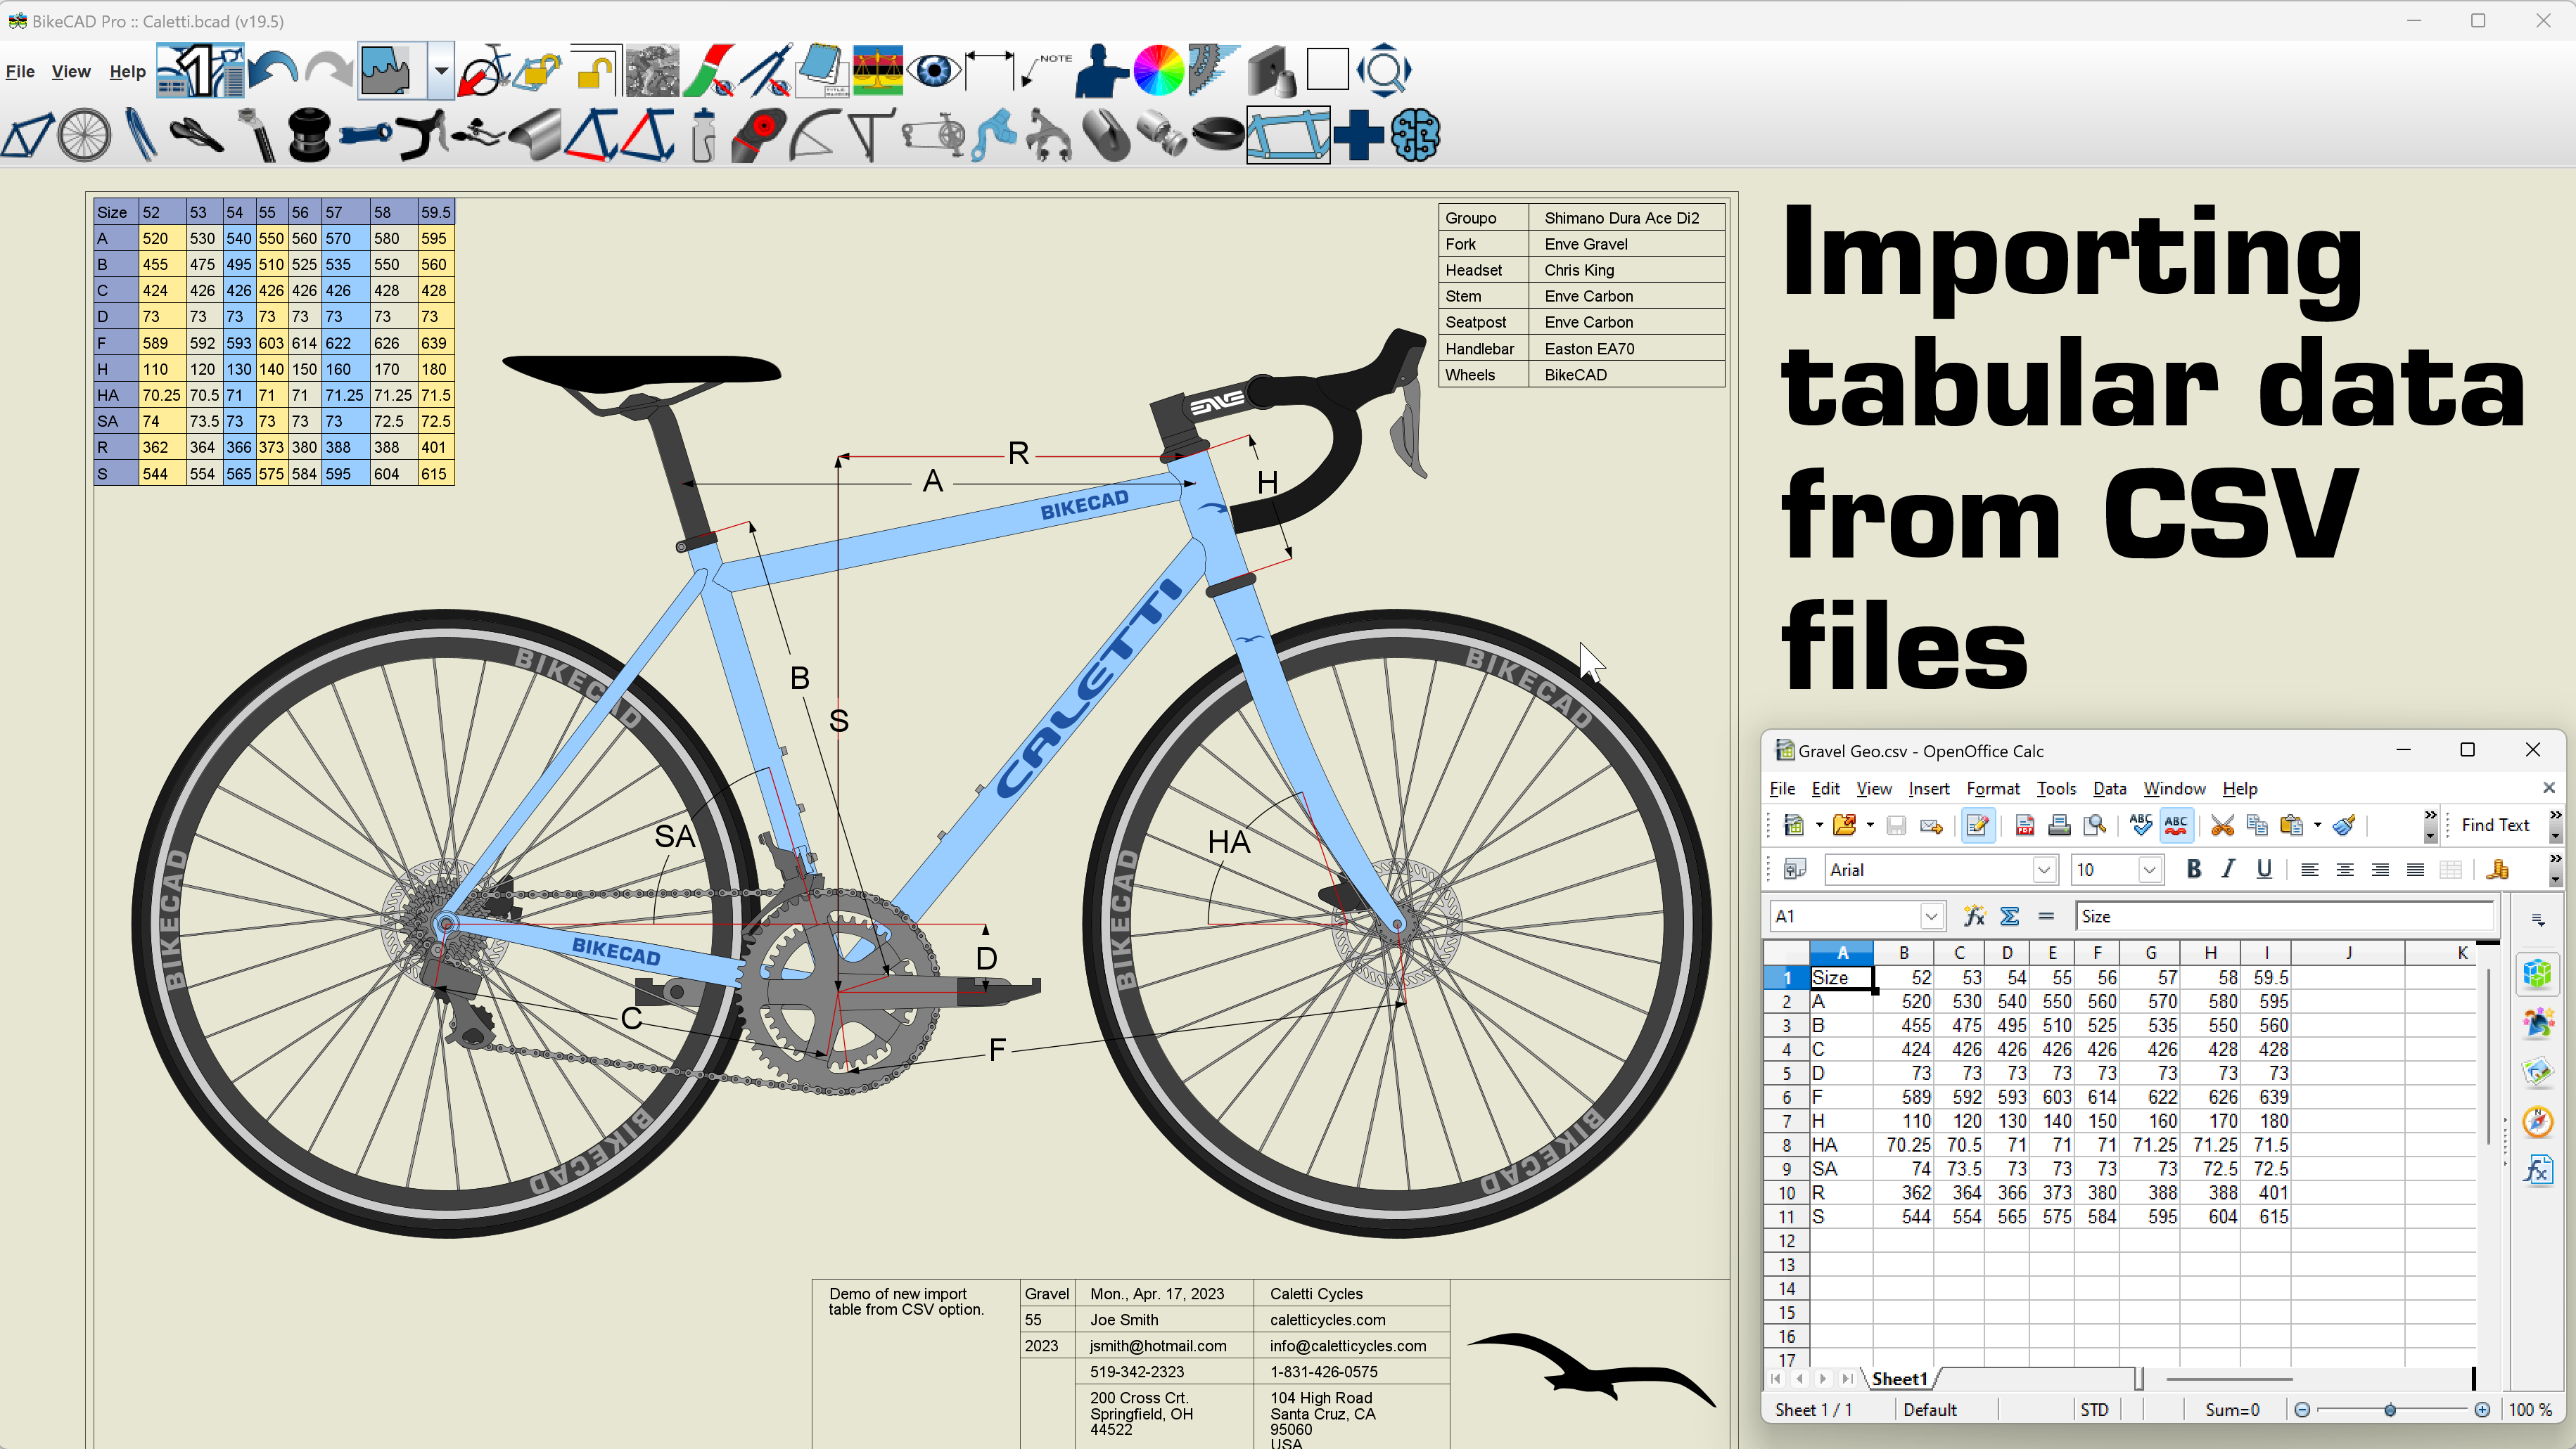Image resolution: width=2576 pixels, height=1449 pixels.
Task: Open the wheel settings icon
Action: tap(84, 135)
